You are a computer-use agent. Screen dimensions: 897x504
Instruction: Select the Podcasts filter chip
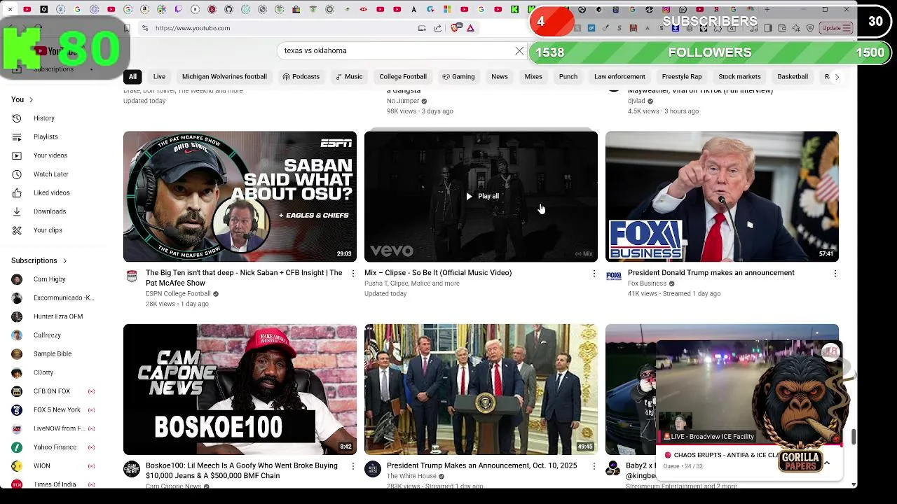pos(301,77)
